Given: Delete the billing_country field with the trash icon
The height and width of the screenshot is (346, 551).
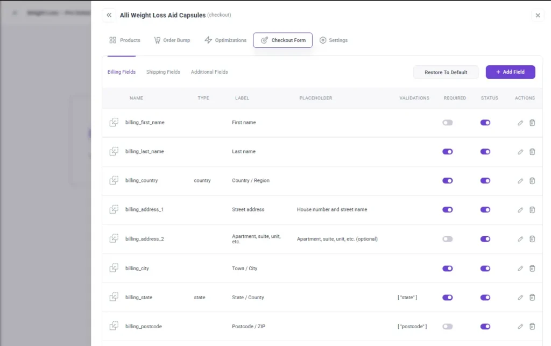Looking at the screenshot, I should pos(532,181).
